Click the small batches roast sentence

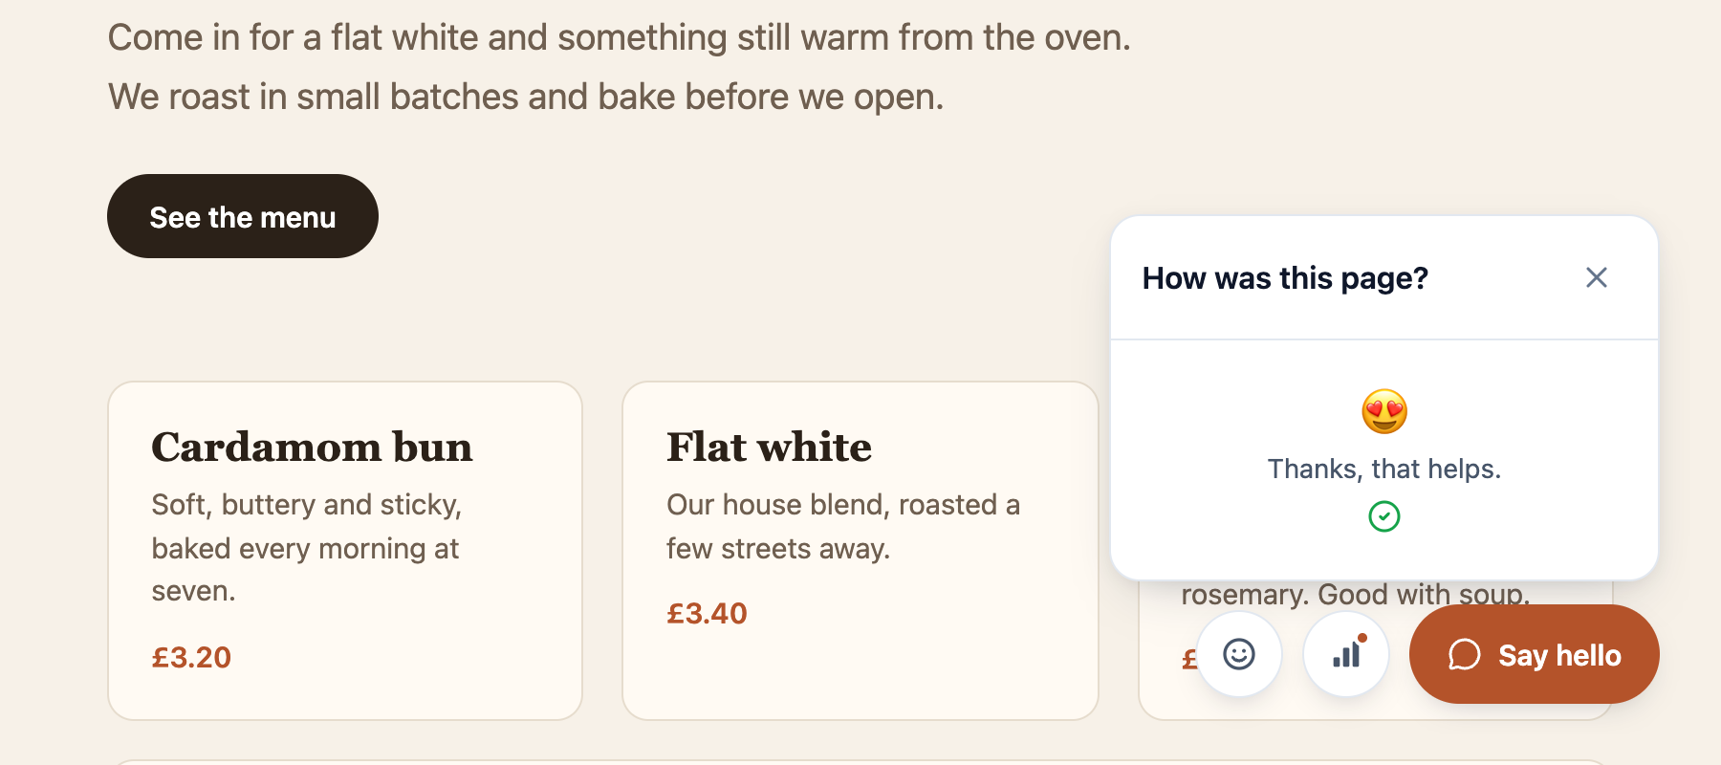pos(526,97)
